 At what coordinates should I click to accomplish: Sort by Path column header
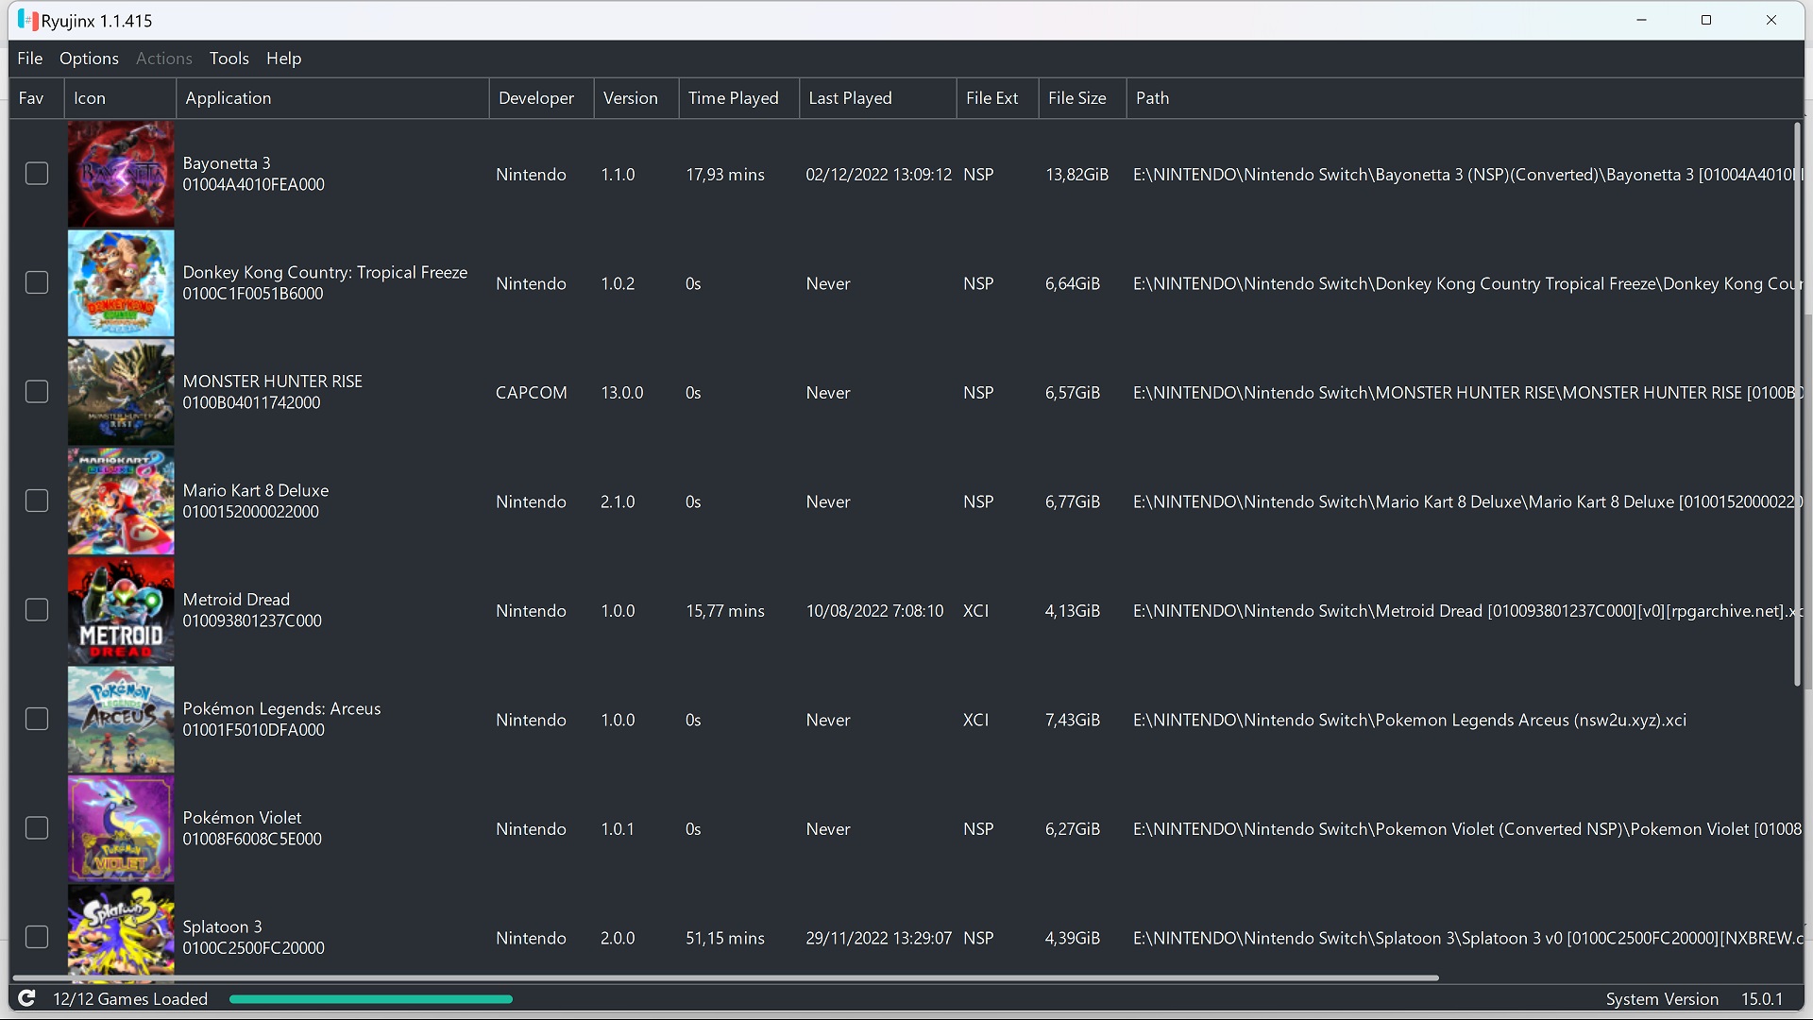(x=1464, y=98)
